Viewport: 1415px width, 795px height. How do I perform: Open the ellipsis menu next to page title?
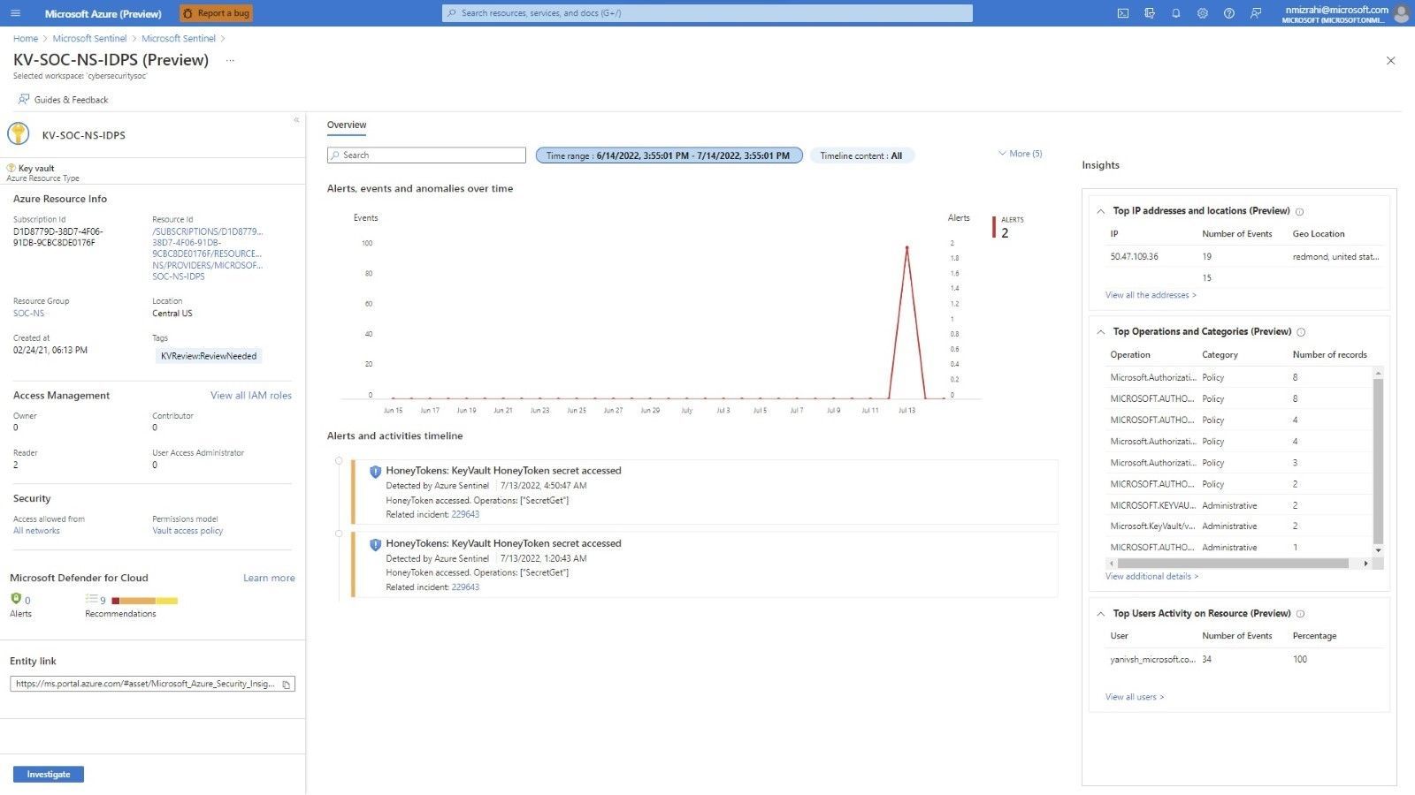tap(230, 60)
